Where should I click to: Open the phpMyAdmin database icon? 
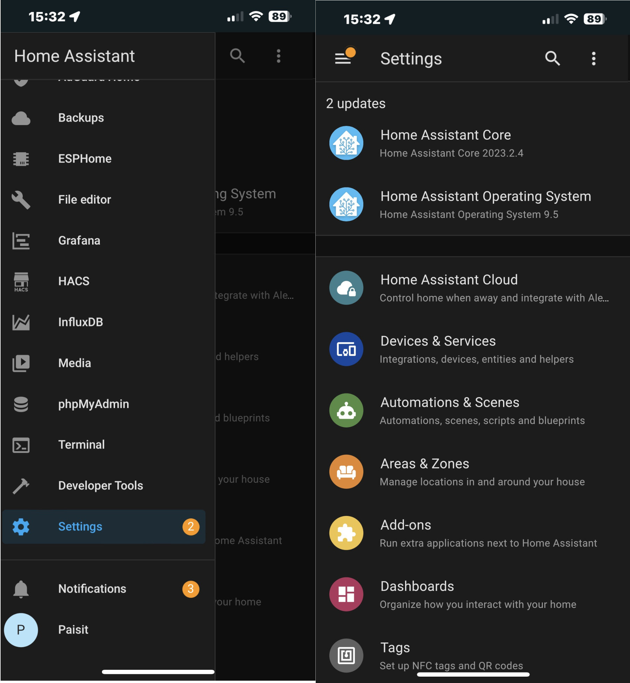tap(21, 404)
